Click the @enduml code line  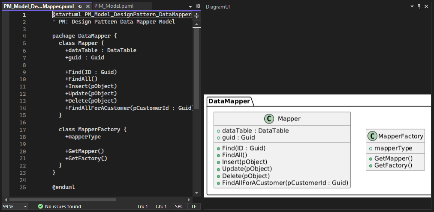tap(63, 187)
